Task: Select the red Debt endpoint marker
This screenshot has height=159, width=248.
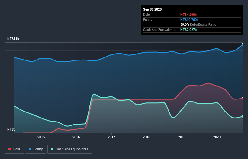Action: [243, 99]
